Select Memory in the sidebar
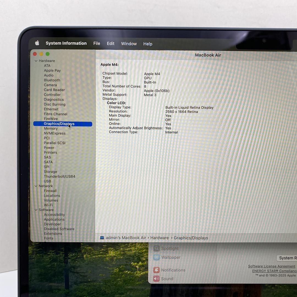Image resolution: width=297 pixels, height=297 pixels. (x=51, y=128)
